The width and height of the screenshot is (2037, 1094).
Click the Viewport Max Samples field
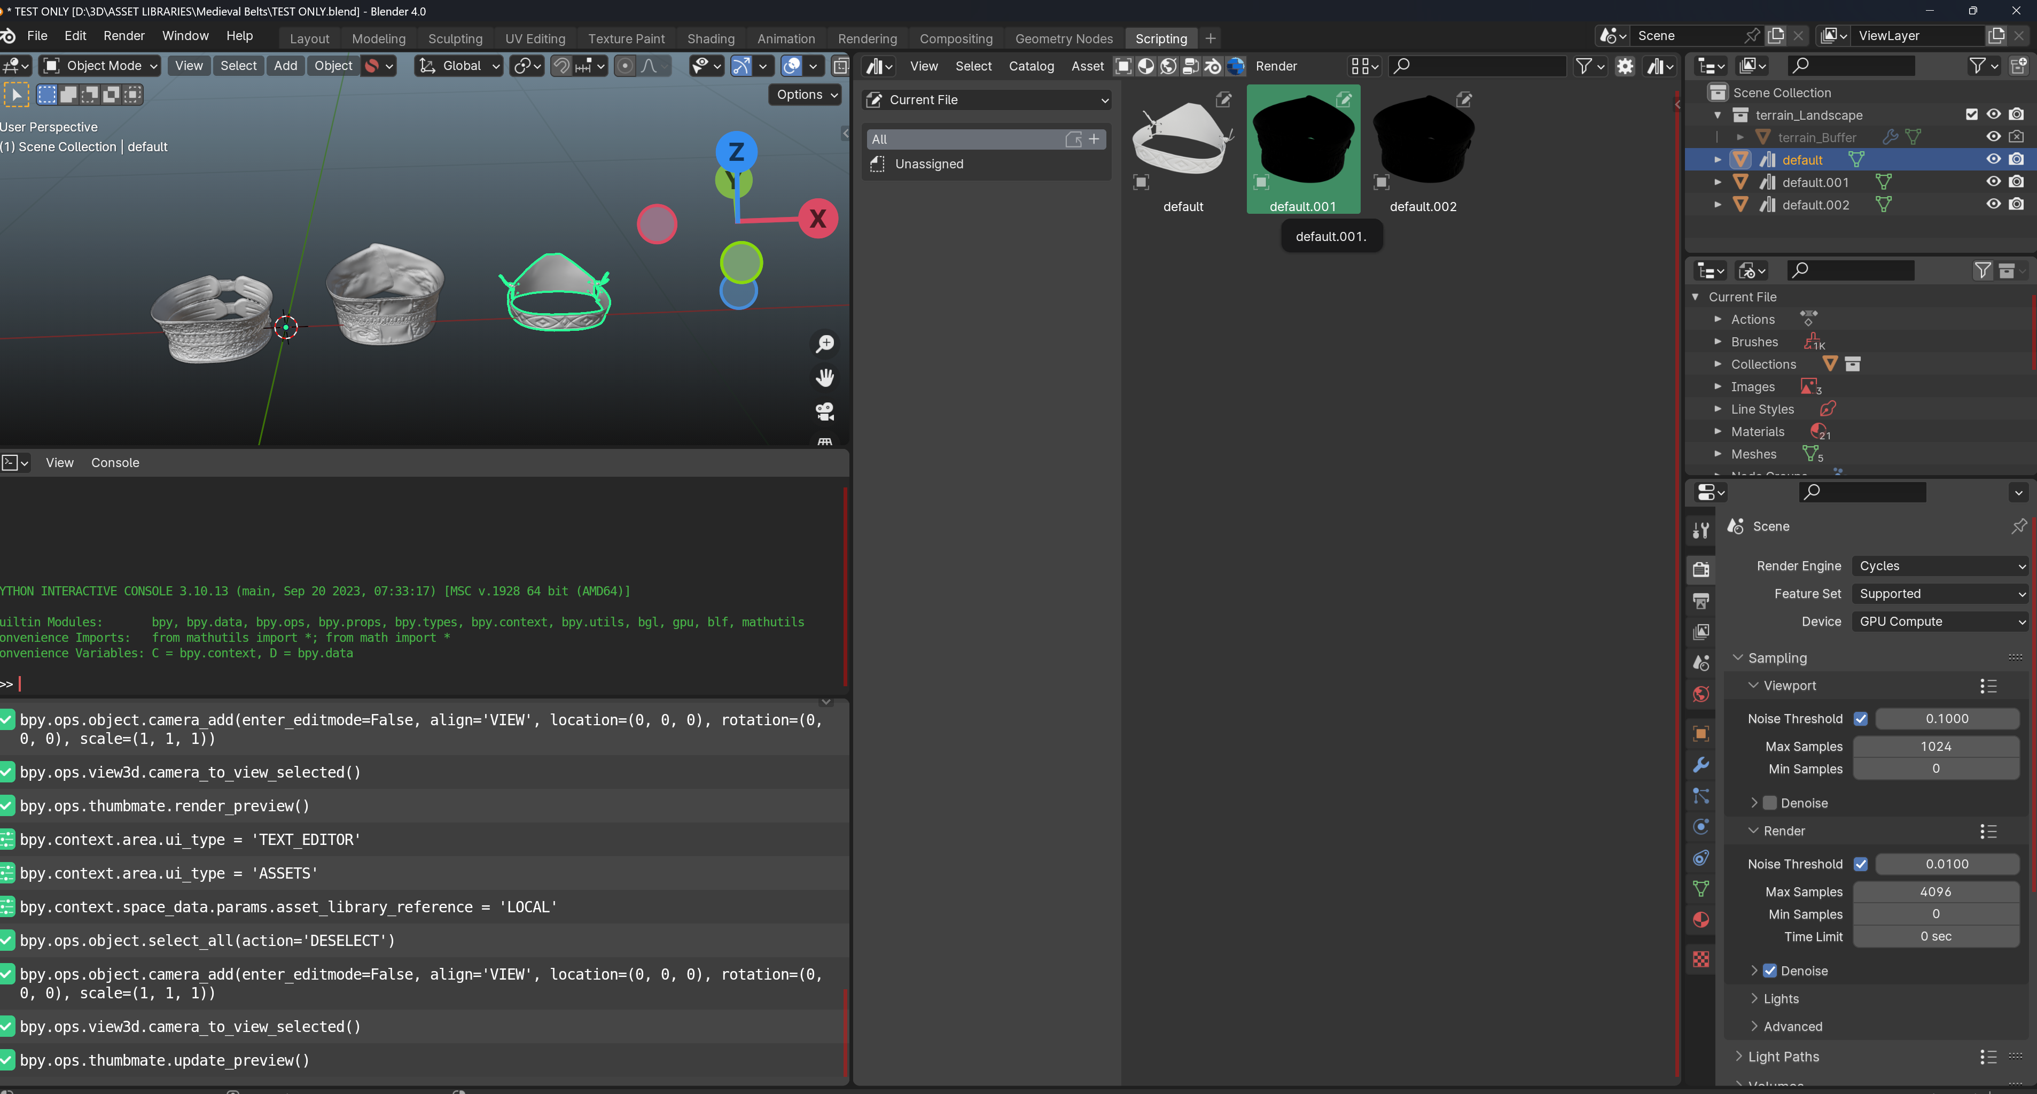click(1936, 746)
